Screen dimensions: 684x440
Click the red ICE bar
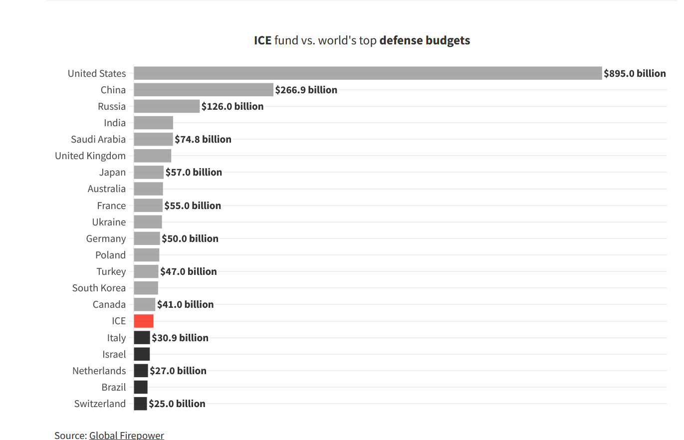tap(144, 321)
